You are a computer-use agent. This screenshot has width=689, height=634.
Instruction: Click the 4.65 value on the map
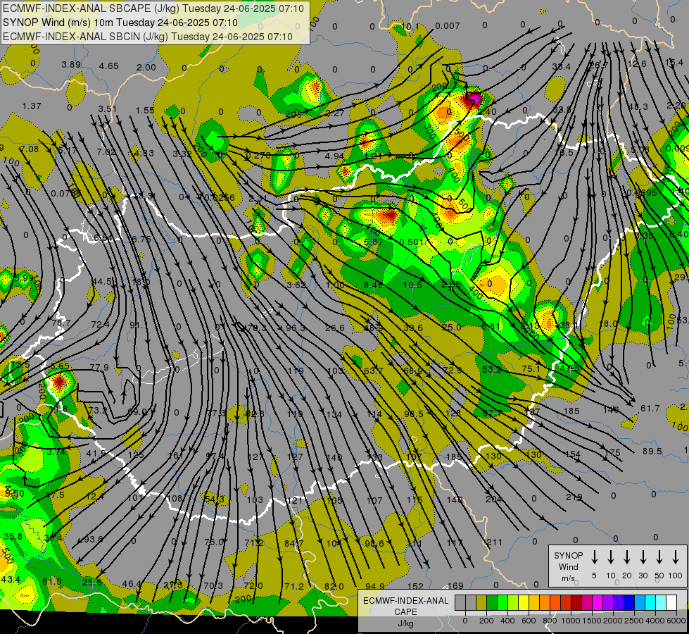(x=108, y=66)
